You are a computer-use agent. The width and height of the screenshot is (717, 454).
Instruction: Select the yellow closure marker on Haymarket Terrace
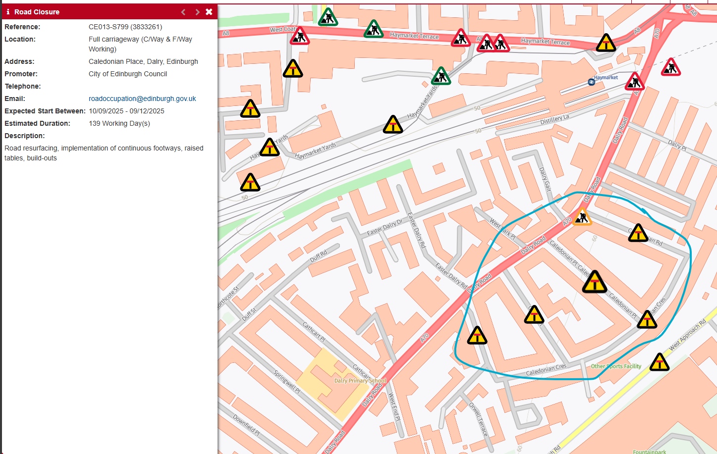click(606, 44)
